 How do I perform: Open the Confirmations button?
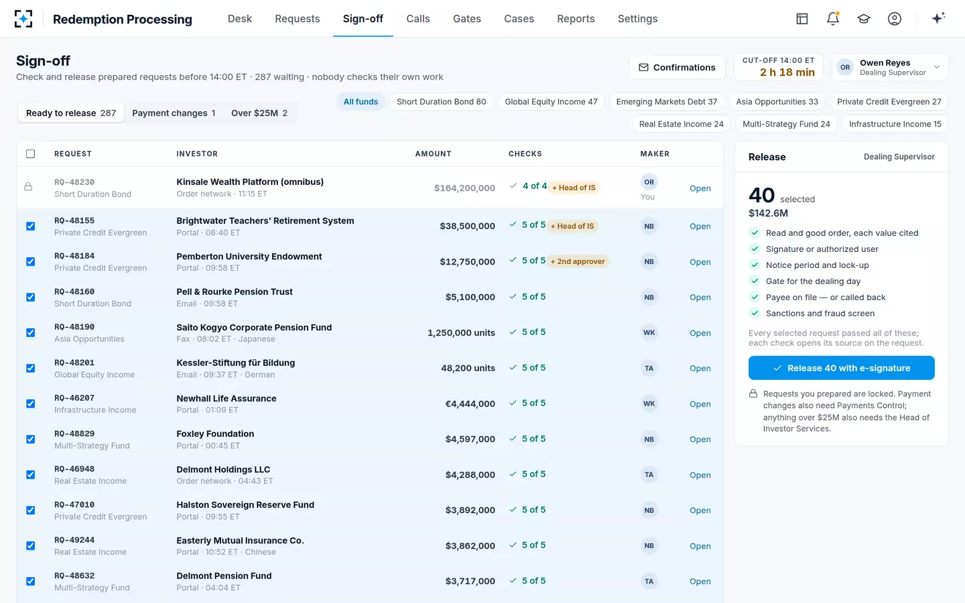tap(677, 67)
